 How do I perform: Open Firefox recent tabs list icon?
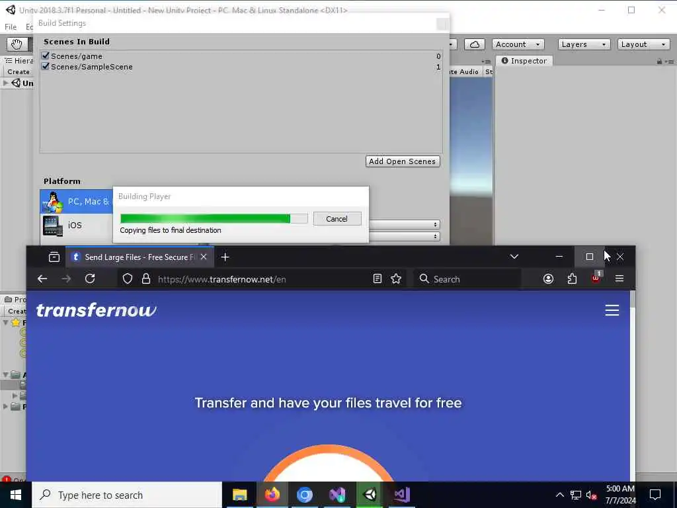[x=54, y=257]
